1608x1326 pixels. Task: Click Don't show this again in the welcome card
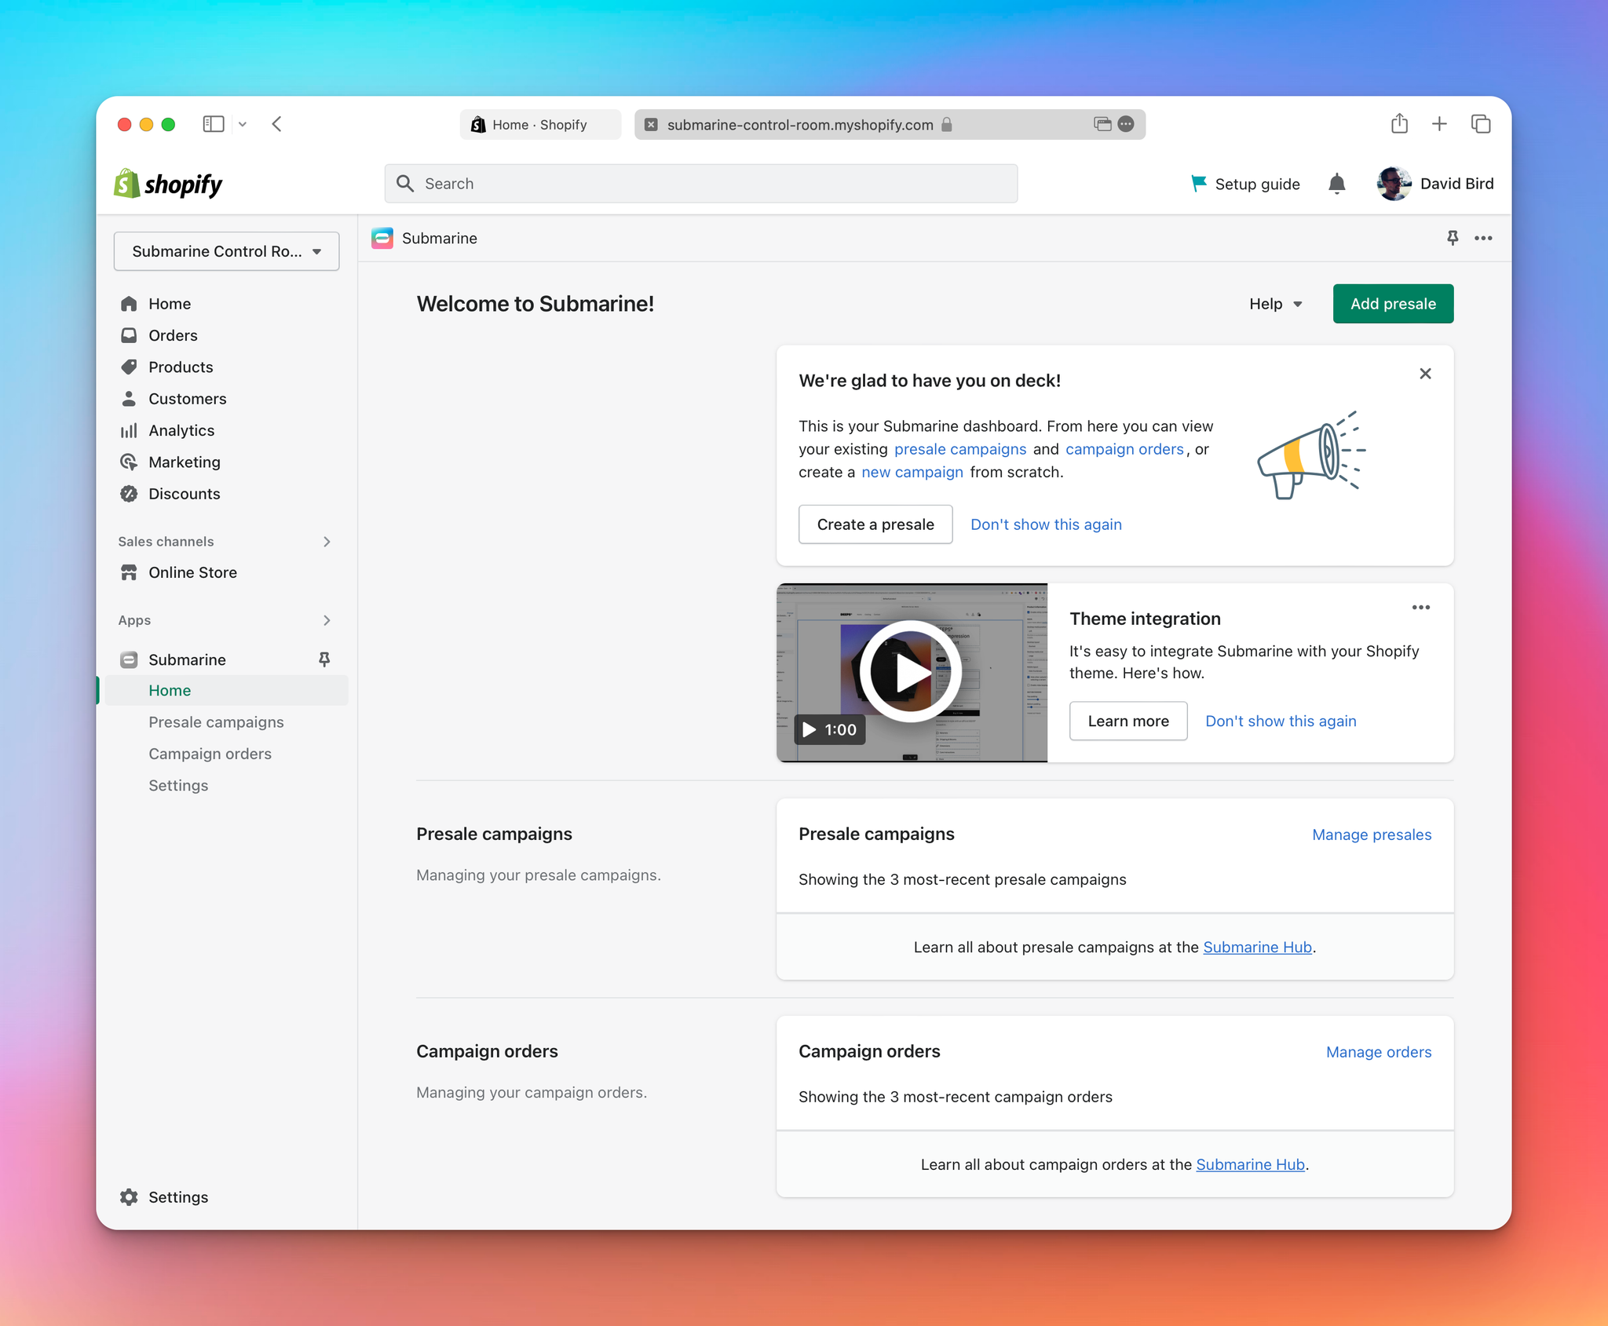[1046, 524]
